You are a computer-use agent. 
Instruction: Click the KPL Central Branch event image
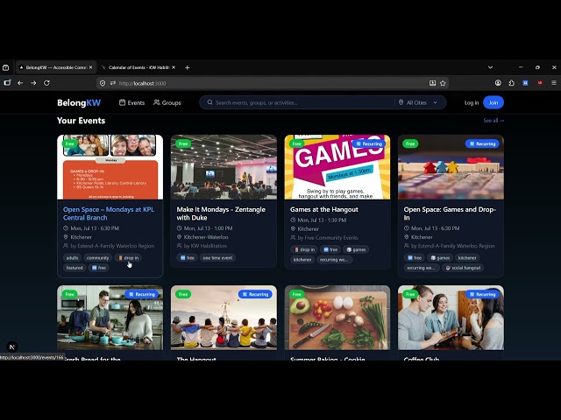[110, 167]
